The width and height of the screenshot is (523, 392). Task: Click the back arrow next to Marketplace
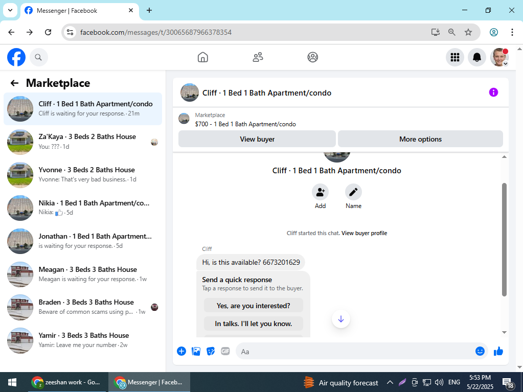pos(14,83)
